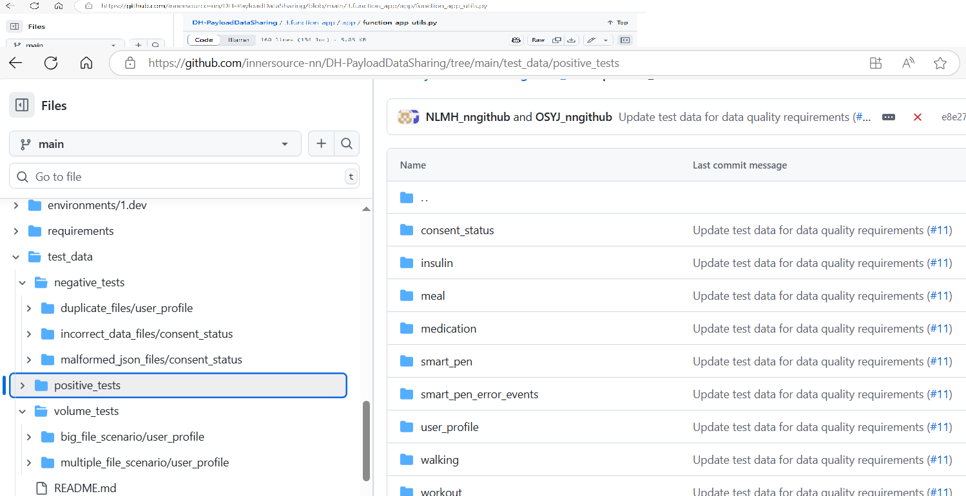Select the requirements folder in the tree
Viewport: 966px width, 496px height.
[x=81, y=231]
